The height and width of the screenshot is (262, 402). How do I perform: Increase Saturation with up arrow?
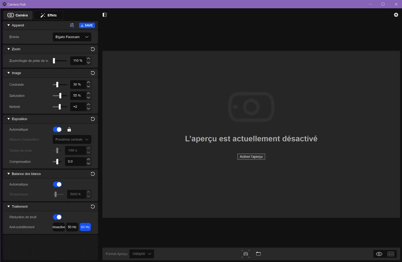[88, 93]
